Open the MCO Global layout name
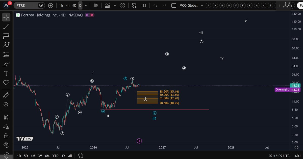 (x=188, y=5)
